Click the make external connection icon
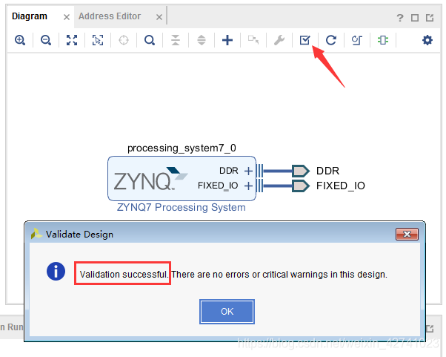 (253, 39)
